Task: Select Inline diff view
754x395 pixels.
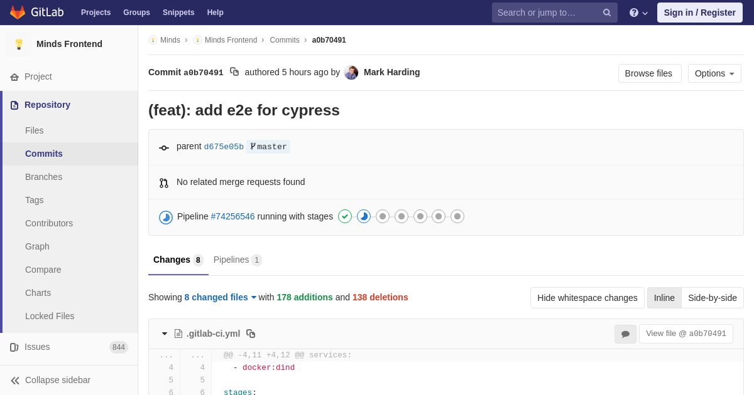Action: (x=664, y=298)
